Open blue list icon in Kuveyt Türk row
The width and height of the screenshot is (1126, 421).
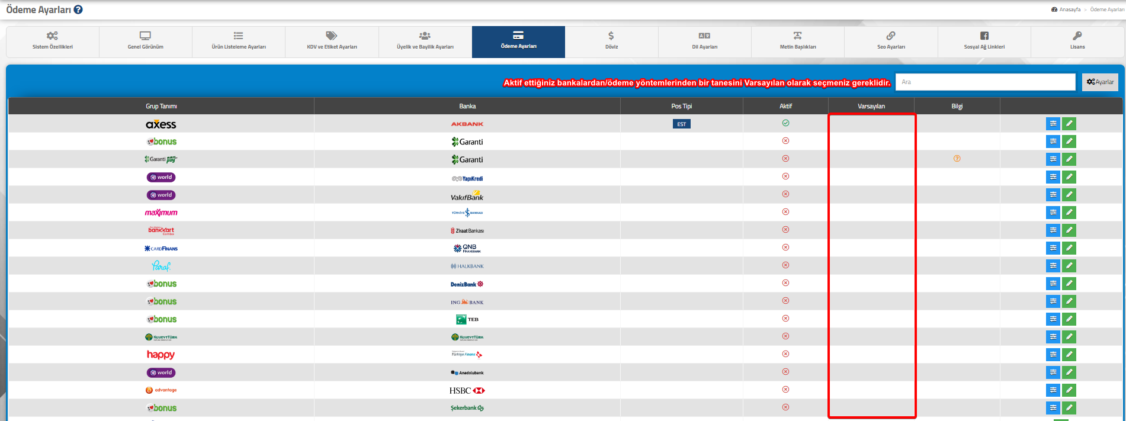pos(1053,337)
